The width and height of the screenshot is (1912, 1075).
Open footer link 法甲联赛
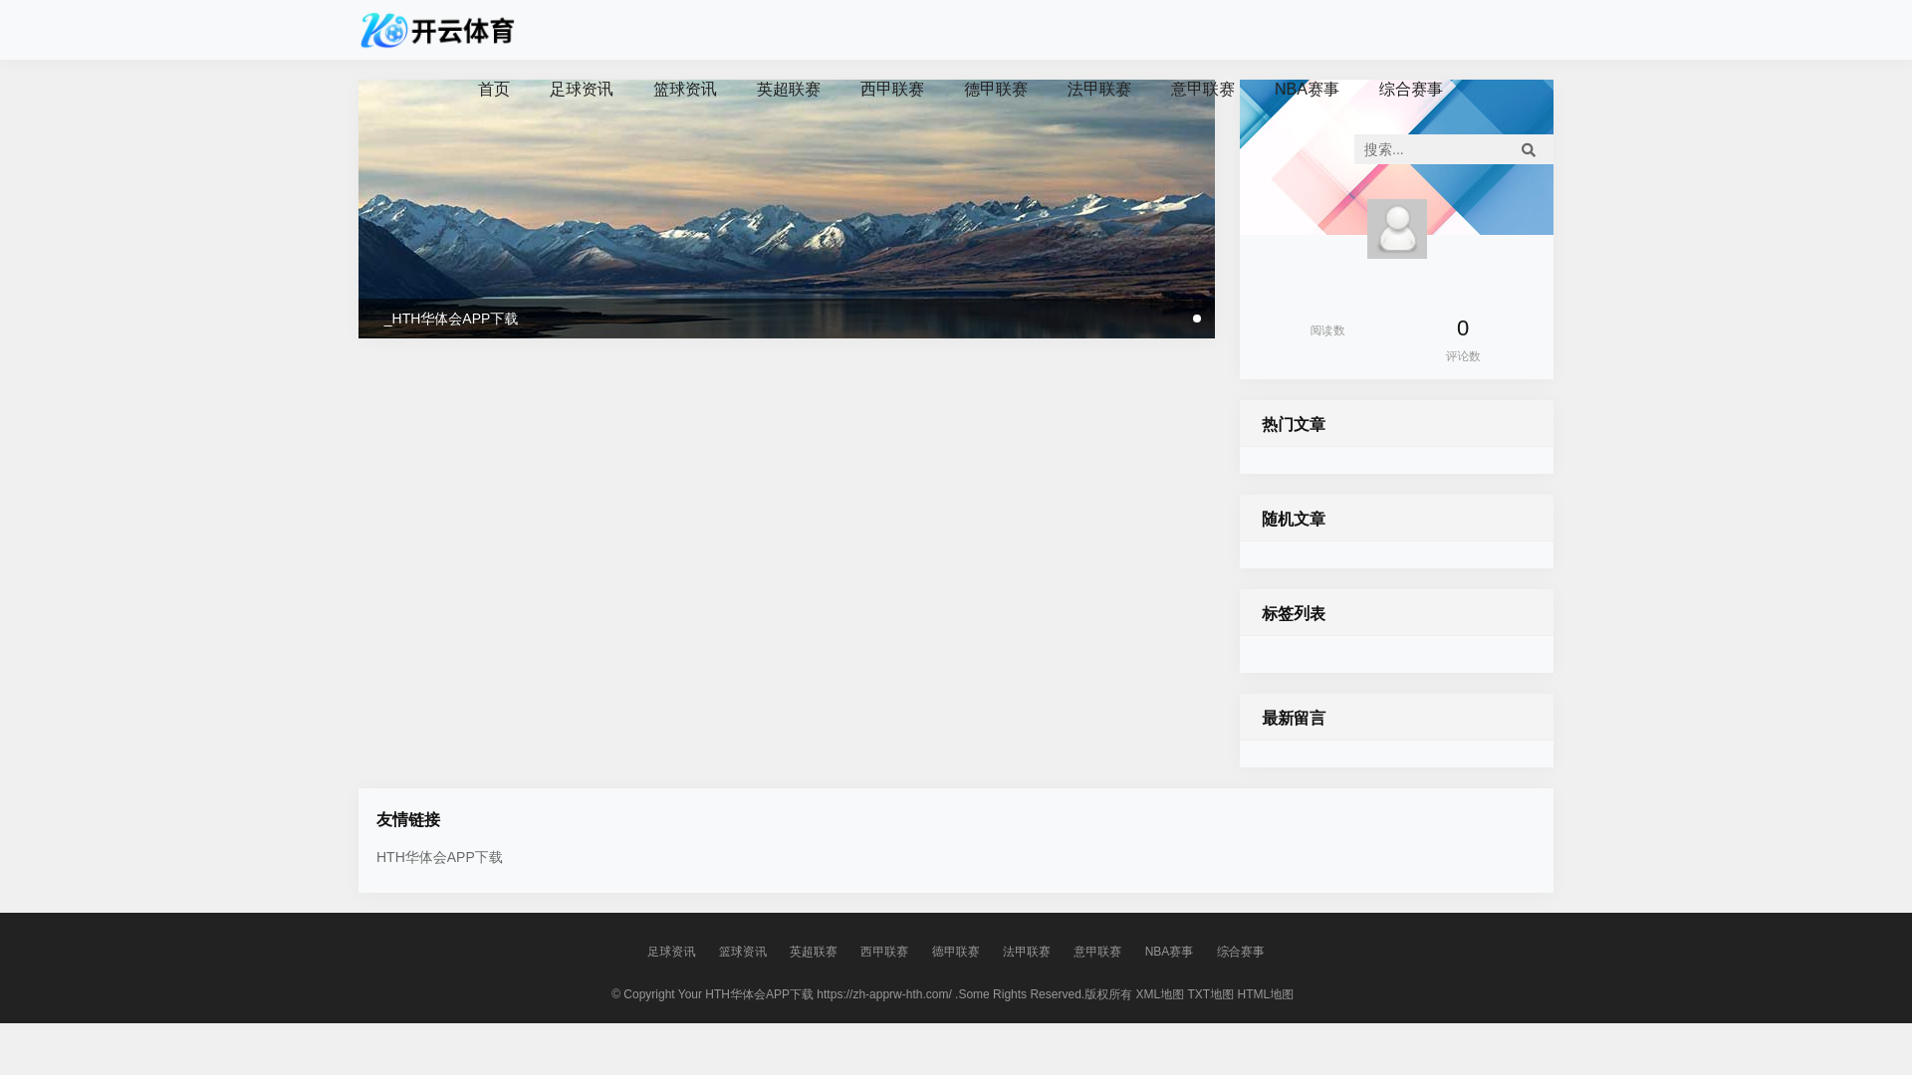click(x=1027, y=952)
